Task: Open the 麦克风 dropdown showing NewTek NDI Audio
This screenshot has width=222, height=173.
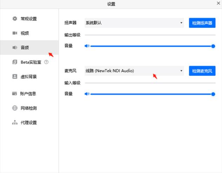Action: point(135,71)
